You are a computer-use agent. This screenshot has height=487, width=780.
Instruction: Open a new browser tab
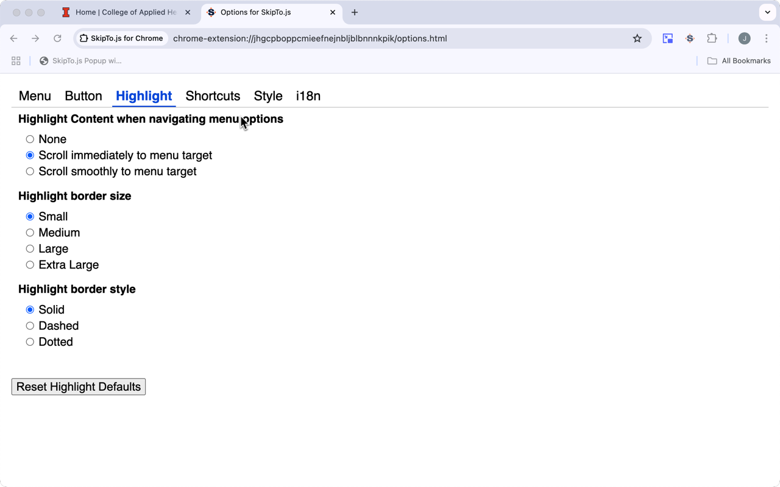[x=355, y=12]
